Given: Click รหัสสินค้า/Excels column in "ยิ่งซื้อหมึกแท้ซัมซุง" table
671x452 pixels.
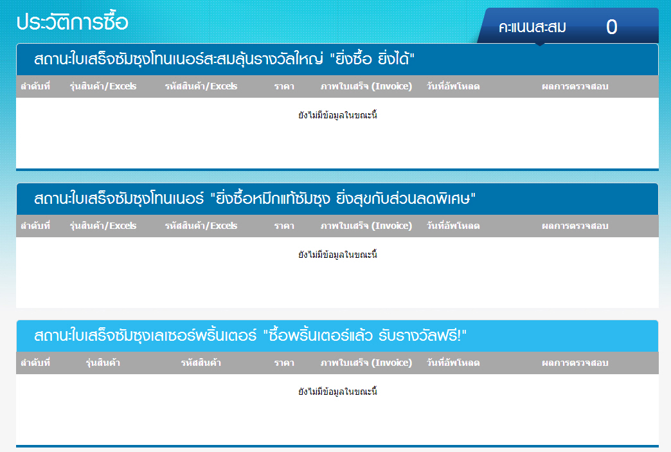Looking at the screenshot, I should click(201, 226).
